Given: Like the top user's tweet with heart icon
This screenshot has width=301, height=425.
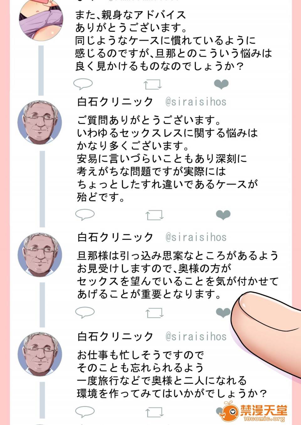Looking at the screenshot, I should tap(221, 84).
